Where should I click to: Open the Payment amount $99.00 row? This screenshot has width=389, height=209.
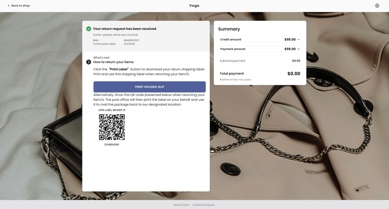pyautogui.click(x=260, y=49)
